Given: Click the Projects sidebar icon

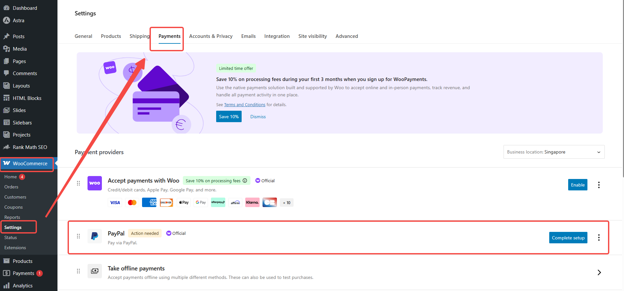Looking at the screenshot, I should point(7,135).
